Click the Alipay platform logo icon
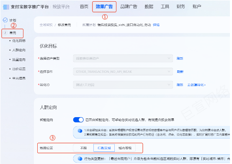Viewport: 232px width, 164px height. pyautogui.click(x=6, y=7)
